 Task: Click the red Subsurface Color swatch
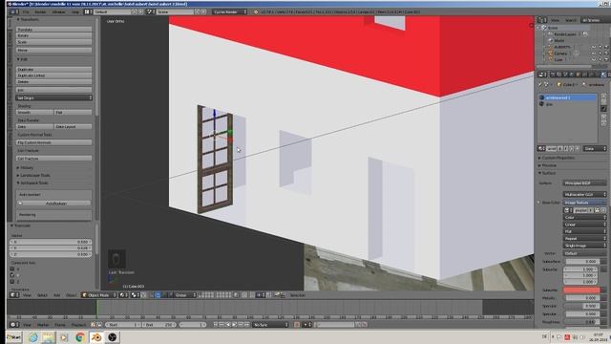click(x=581, y=290)
